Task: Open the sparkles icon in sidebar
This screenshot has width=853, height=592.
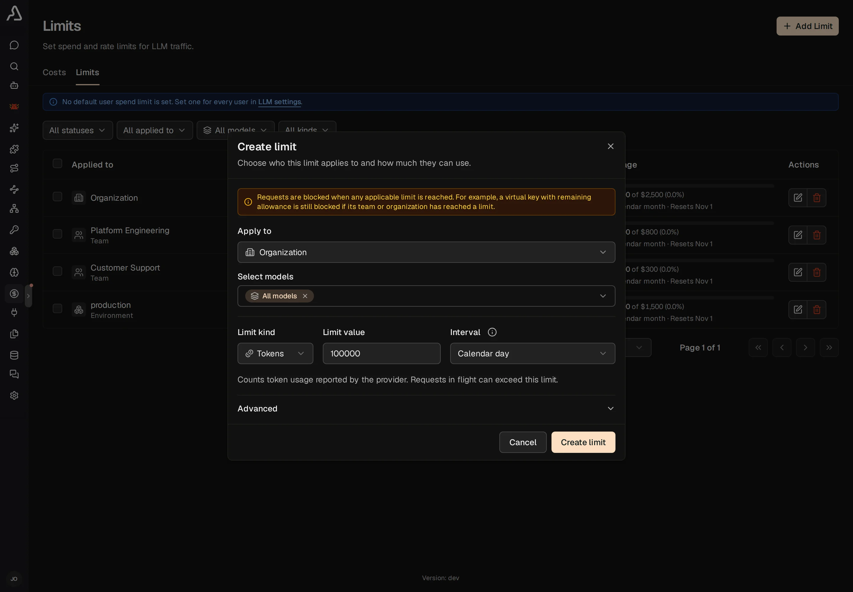Action: pos(14,128)
